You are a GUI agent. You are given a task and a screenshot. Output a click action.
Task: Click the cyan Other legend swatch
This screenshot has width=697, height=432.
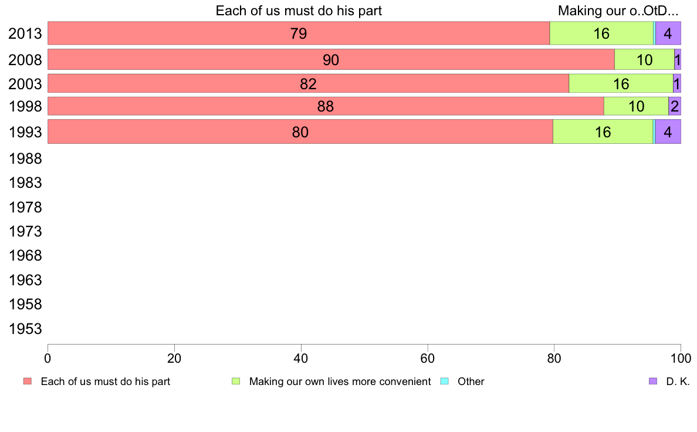tap(444, 382)
